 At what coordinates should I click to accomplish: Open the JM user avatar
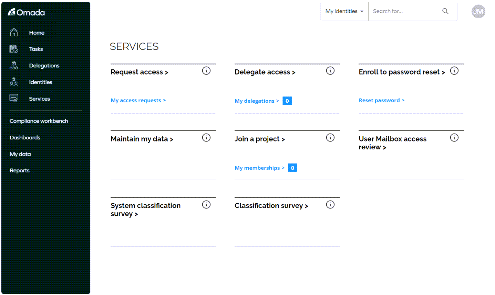click(x=478, y=11)
